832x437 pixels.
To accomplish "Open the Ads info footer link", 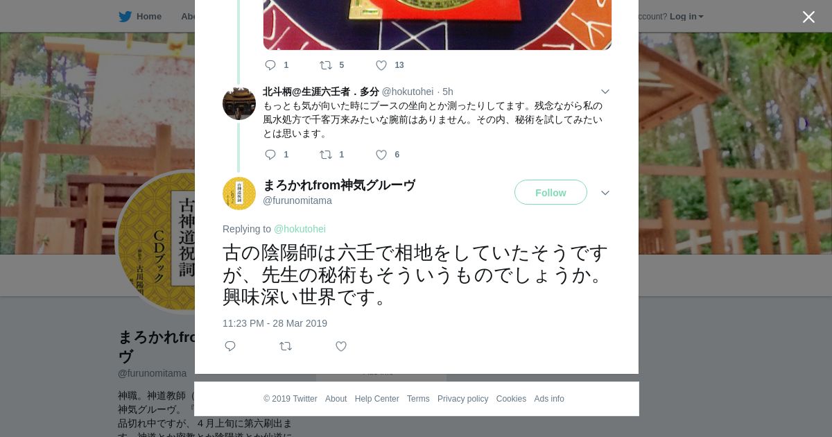I will point(549,399).
